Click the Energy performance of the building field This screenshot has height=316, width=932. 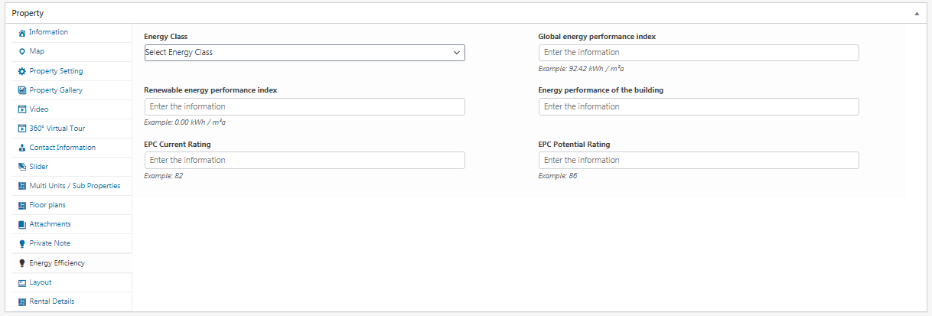click(x=699, y=107)
